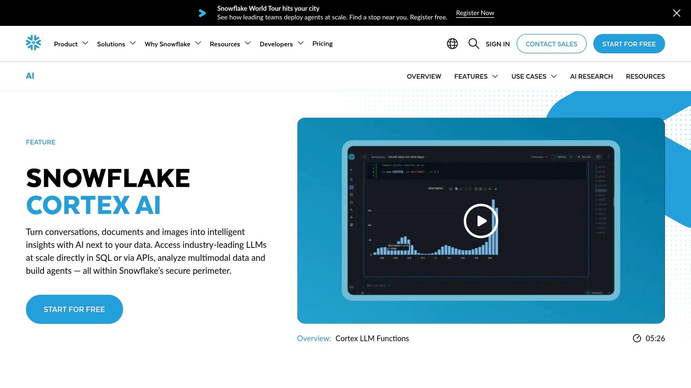Click the AI section heading link

click(30, 76)
